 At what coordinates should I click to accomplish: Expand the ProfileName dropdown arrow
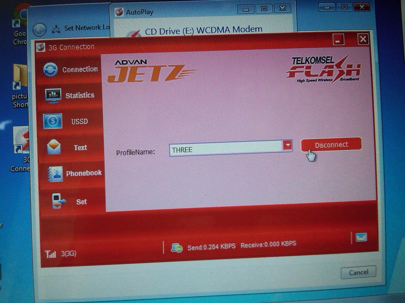click(288, 145)
